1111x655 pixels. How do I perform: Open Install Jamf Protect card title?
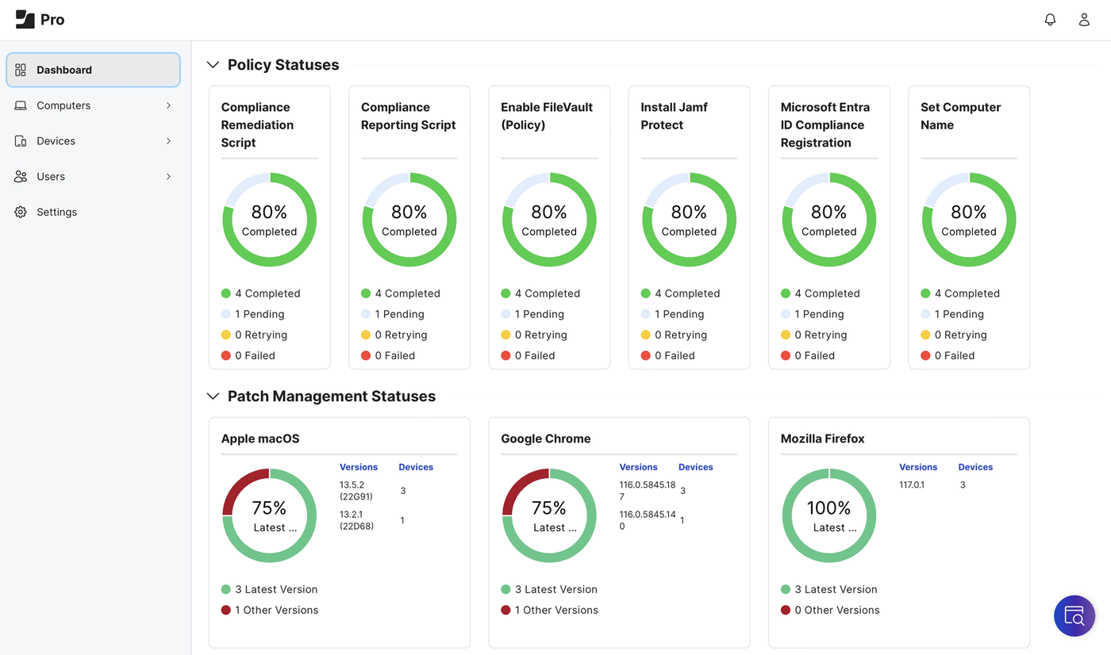tap(675, 116)
